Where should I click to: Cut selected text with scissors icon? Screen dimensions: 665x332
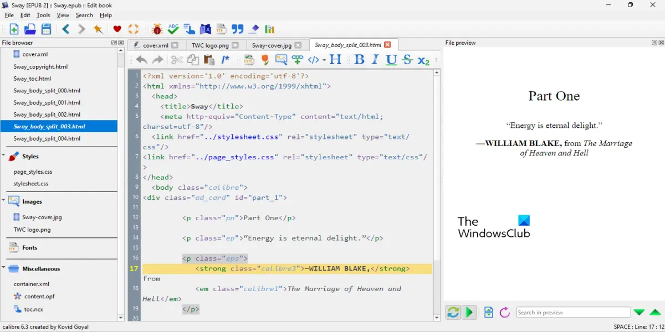(x=177, y=60)
